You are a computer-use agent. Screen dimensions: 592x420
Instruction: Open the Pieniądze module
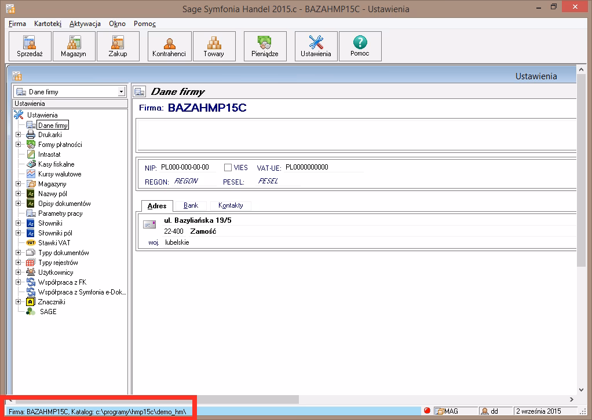coord(265,46)
